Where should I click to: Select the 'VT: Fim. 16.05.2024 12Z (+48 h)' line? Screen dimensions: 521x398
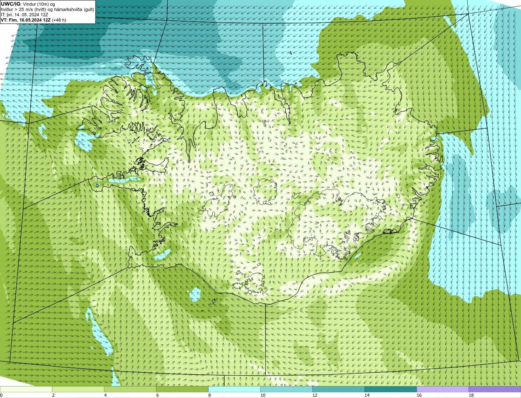[x=34, y=20]
